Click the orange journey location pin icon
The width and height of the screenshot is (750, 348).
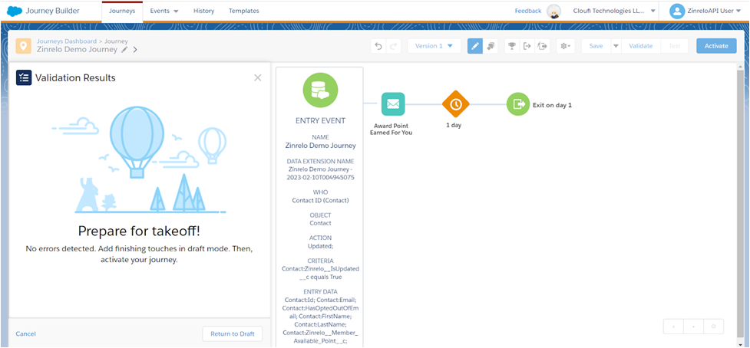[x=24, y=46]
